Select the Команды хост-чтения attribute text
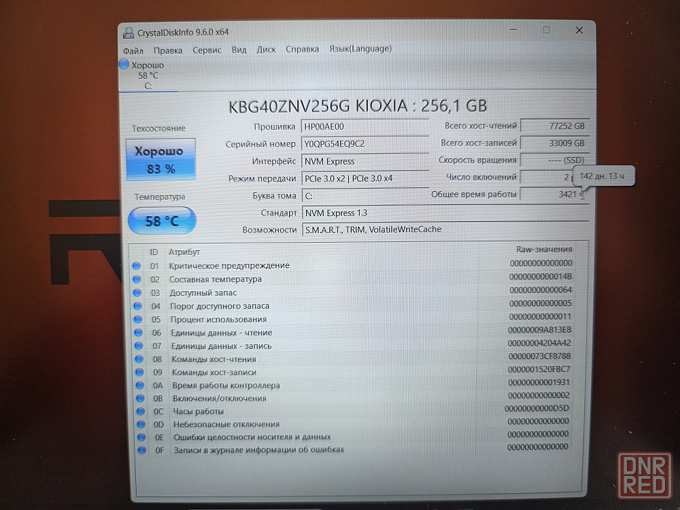This screenshot has height=510, width=680. [x=214, y=359]
